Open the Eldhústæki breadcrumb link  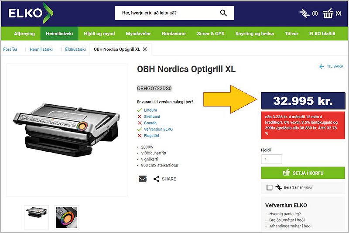click(75, 50)
